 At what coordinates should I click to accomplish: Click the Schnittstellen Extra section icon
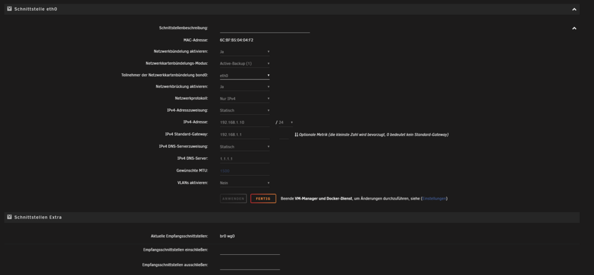pos(10,217)
